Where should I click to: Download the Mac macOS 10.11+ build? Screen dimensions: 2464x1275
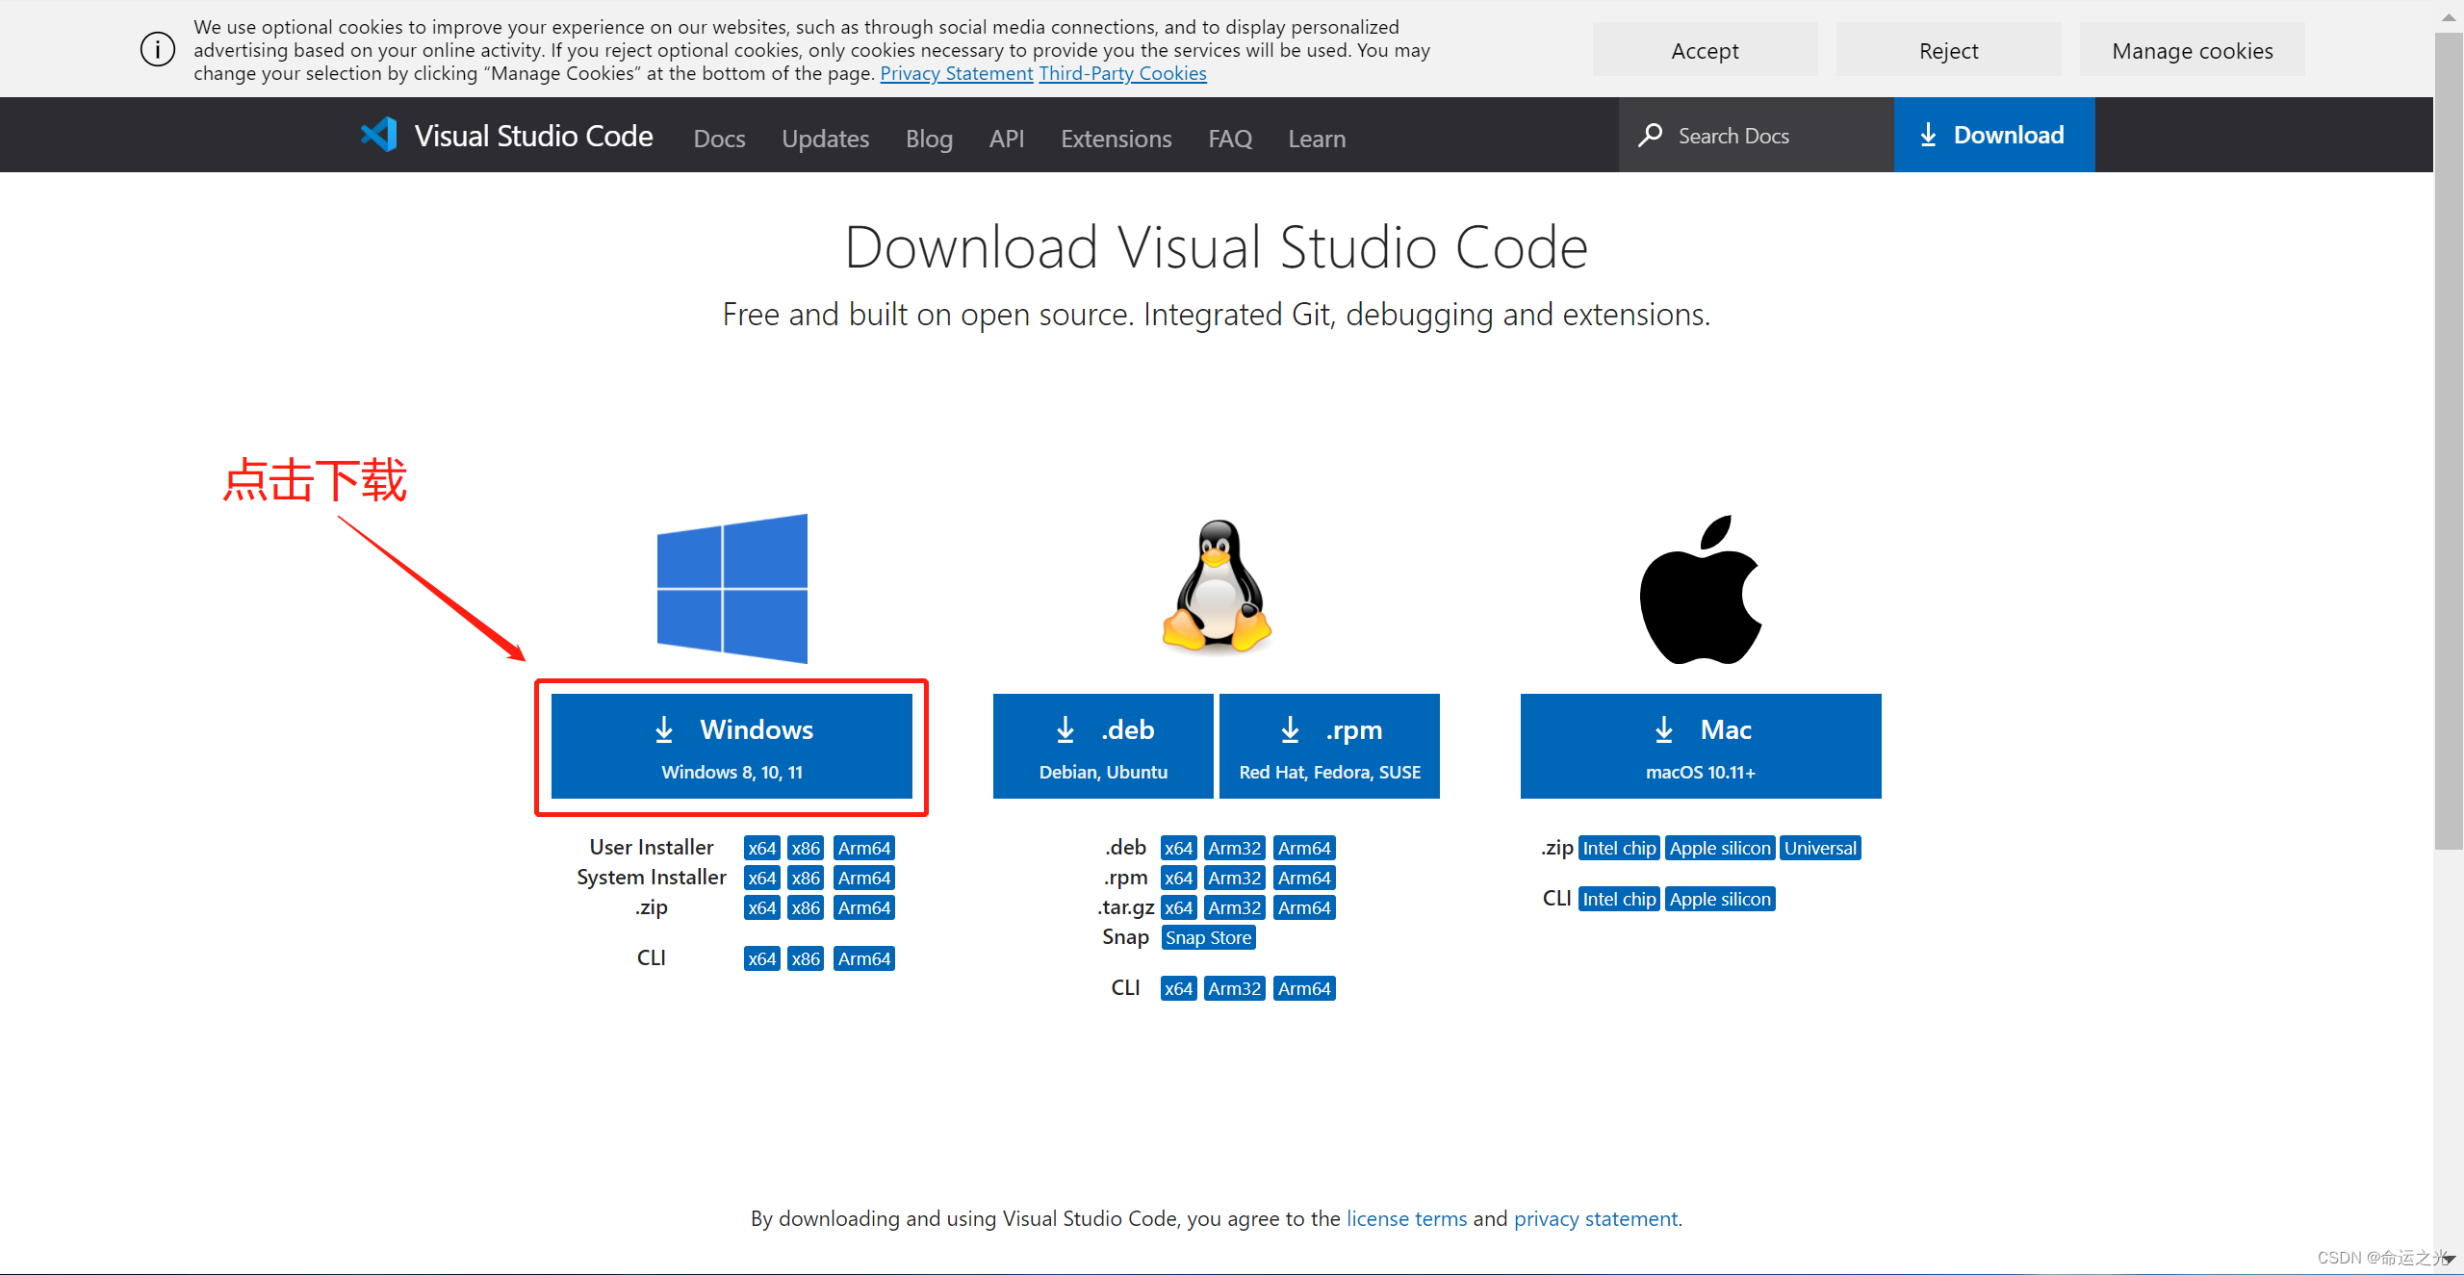pyautogui.click(x=1701, y=746)
